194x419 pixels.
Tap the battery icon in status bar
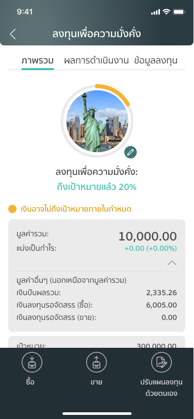tap(179, 12)
